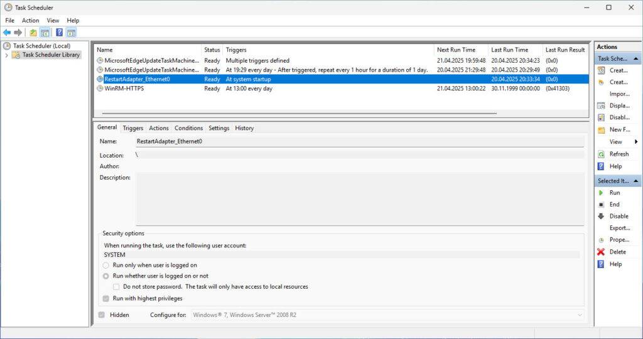
Task: End the selected task
Action: [x=614, y=205]
